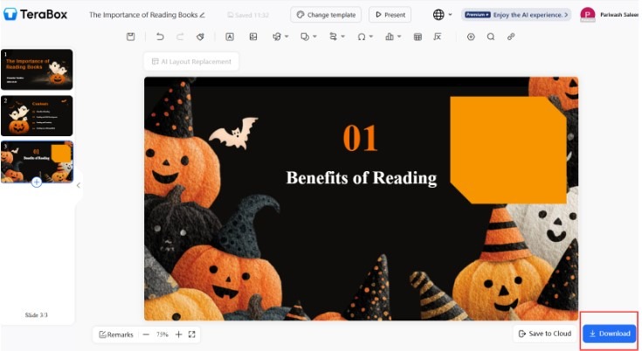Zoom in with the plus button
Screen dimensions: 642x351
tap(178, 334)
